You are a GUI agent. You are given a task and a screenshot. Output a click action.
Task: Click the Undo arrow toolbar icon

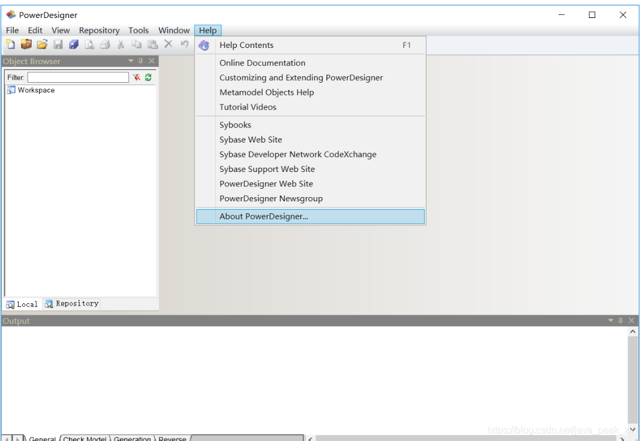coord(185,44)
